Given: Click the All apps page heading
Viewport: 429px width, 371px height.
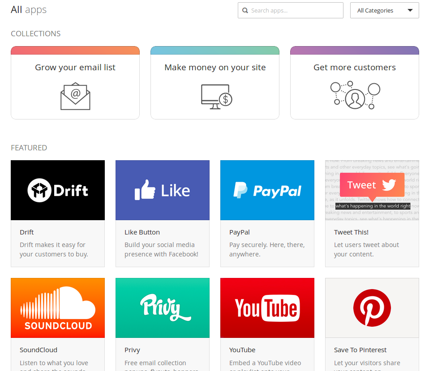Looking at the screenshot, I should [29, 10].
